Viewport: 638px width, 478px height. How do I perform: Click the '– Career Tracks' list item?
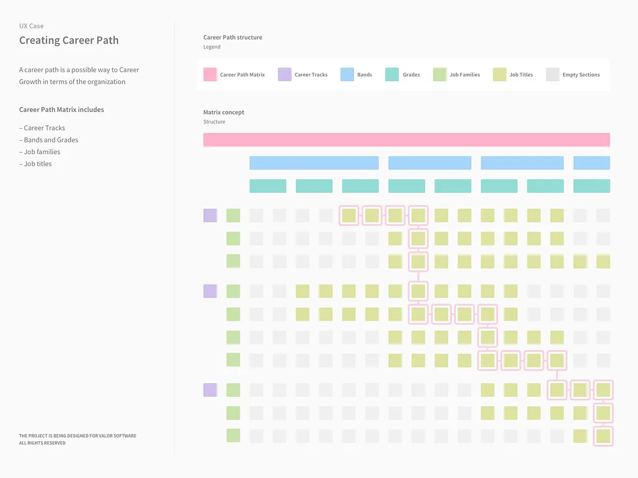pyautogui.click(x=42, y=128)
